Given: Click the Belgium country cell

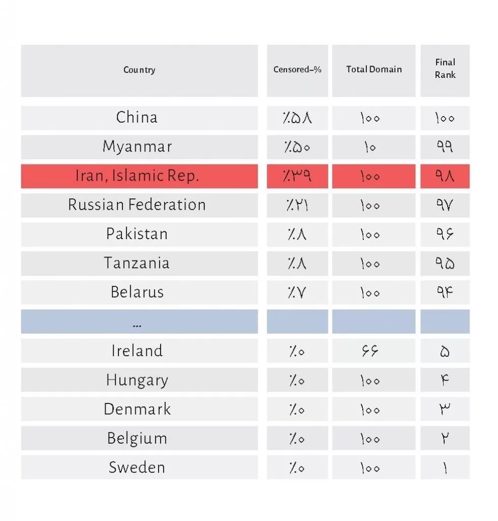Looking at the screenshot, I should [137, 438].
